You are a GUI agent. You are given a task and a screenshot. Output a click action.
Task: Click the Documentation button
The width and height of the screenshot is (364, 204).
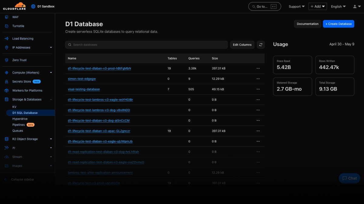[308, 24]
